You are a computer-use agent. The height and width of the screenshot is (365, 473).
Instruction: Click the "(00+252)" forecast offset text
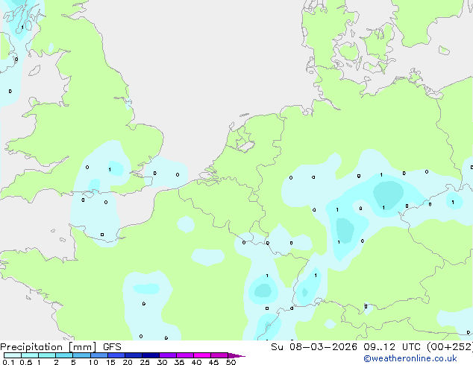450,347
